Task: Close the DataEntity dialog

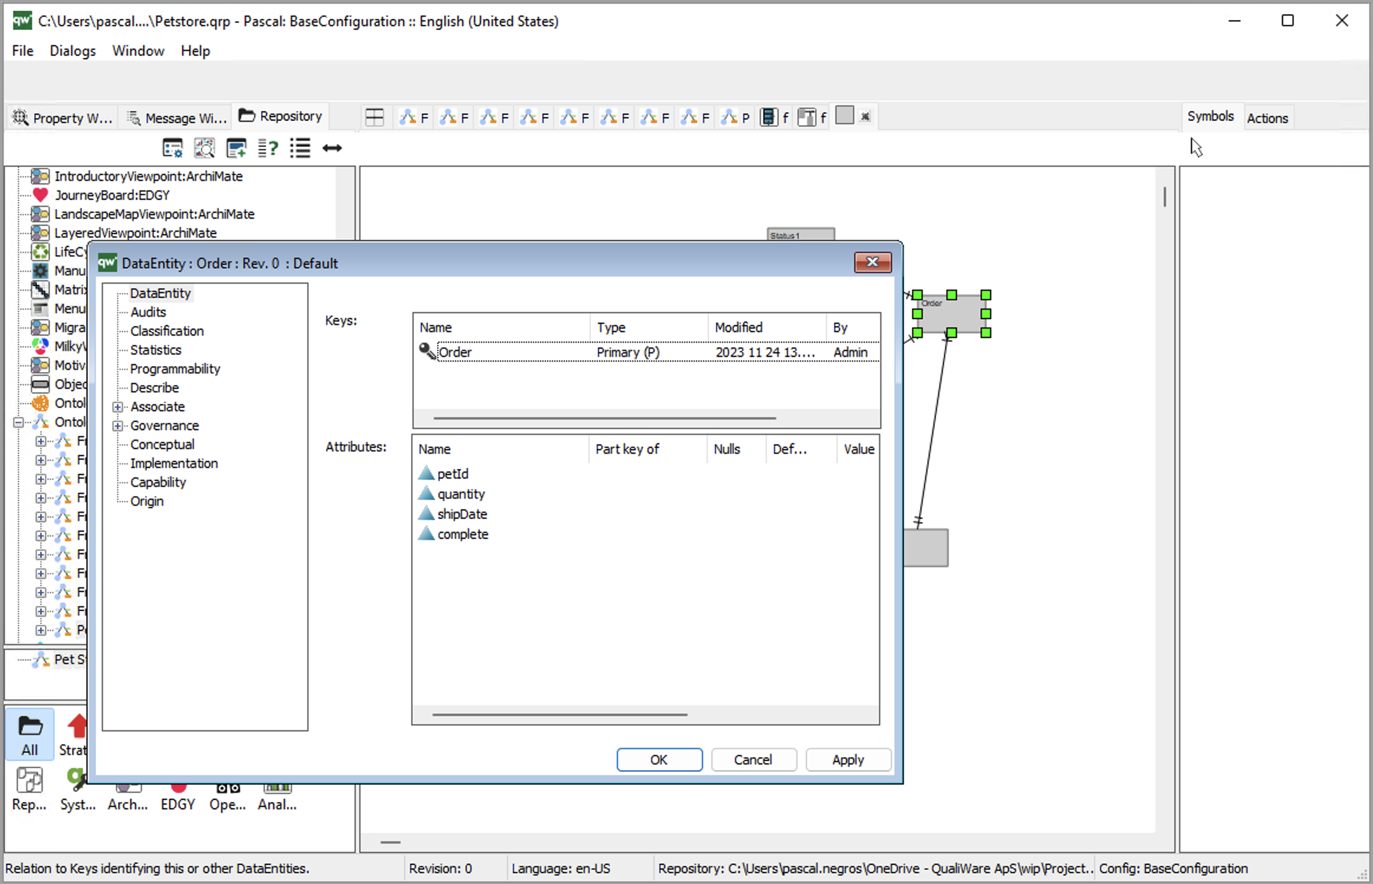Action: (873, 262)
